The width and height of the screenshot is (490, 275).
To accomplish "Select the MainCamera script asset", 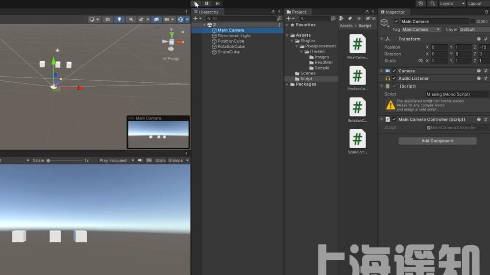I will (358, 46).
